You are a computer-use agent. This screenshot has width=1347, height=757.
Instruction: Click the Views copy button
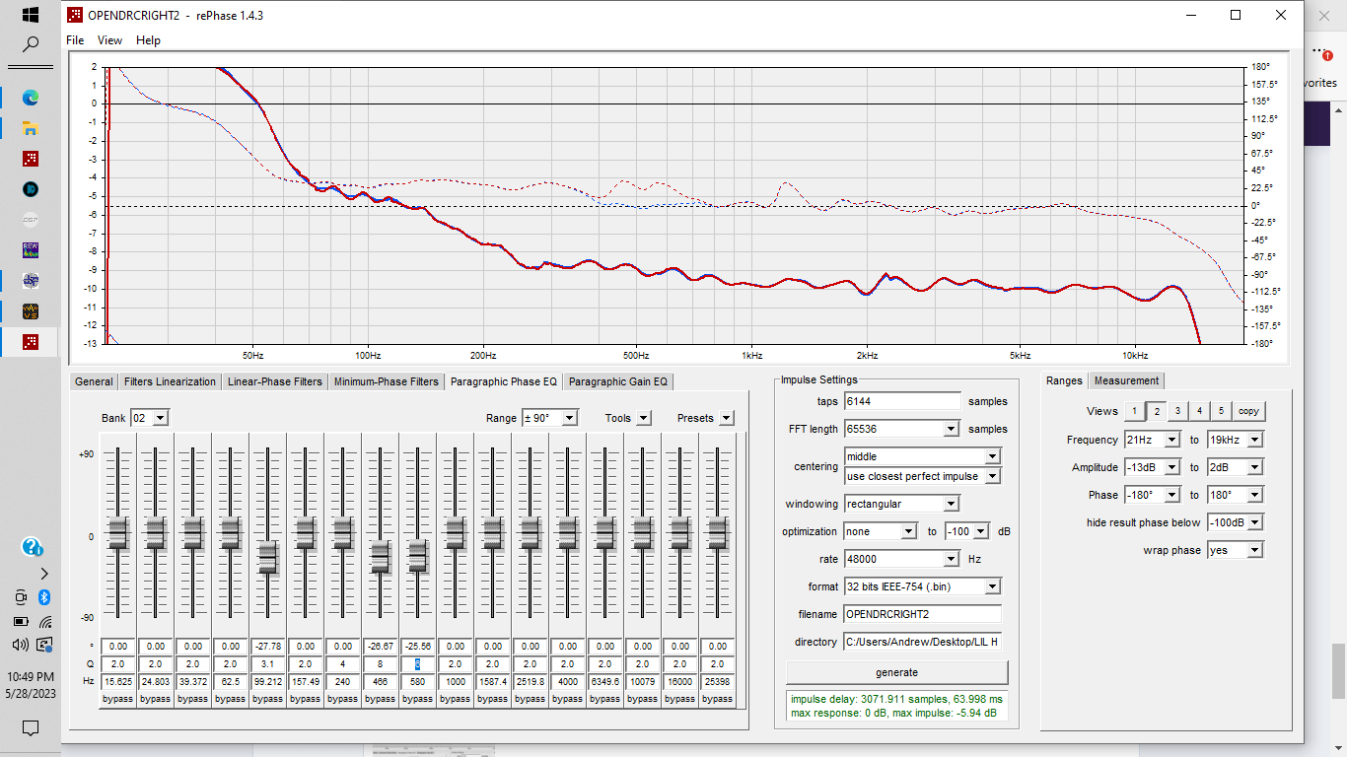pyautogui.click(x=1248, y=411)
